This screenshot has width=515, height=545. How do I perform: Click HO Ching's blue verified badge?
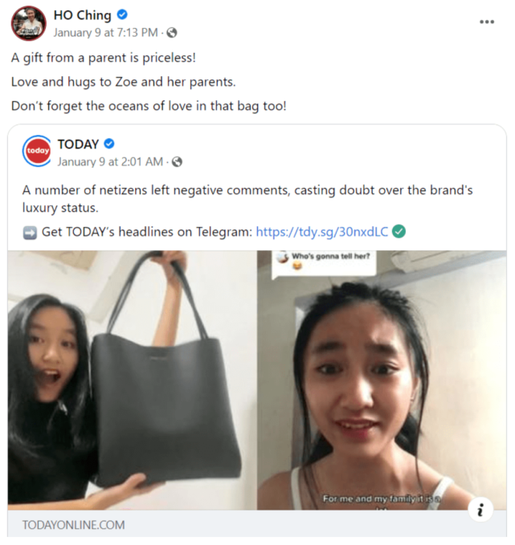122,14
